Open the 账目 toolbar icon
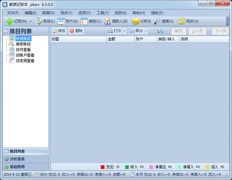 [39, 21]
